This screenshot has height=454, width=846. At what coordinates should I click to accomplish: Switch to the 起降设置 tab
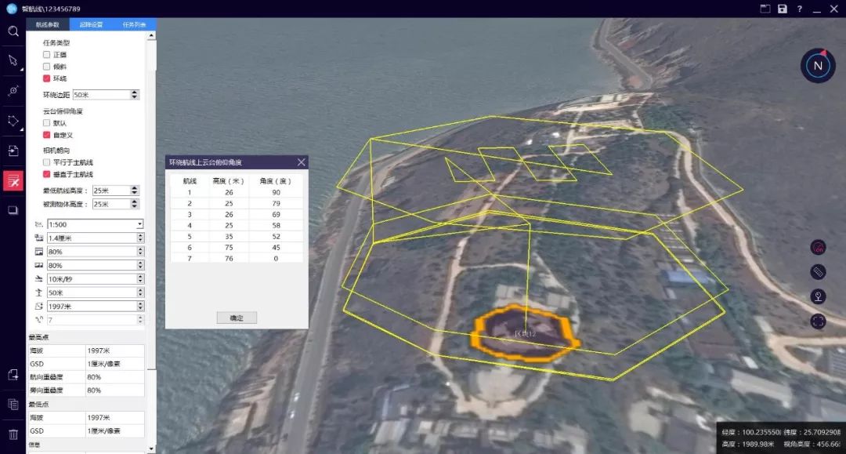tap(91, 24)
